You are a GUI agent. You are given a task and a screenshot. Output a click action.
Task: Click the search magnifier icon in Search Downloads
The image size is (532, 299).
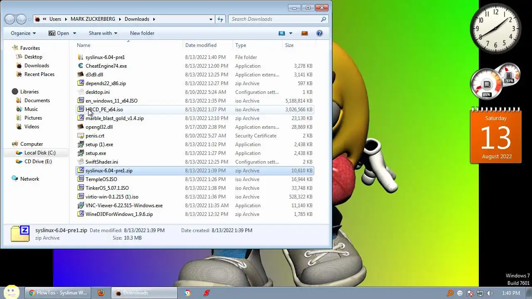[323, 19]
